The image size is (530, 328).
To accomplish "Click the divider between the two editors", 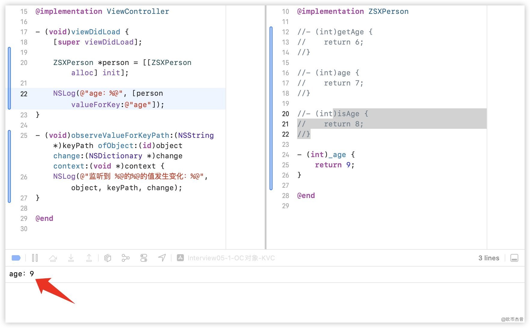I will click(x=266, y=126).
